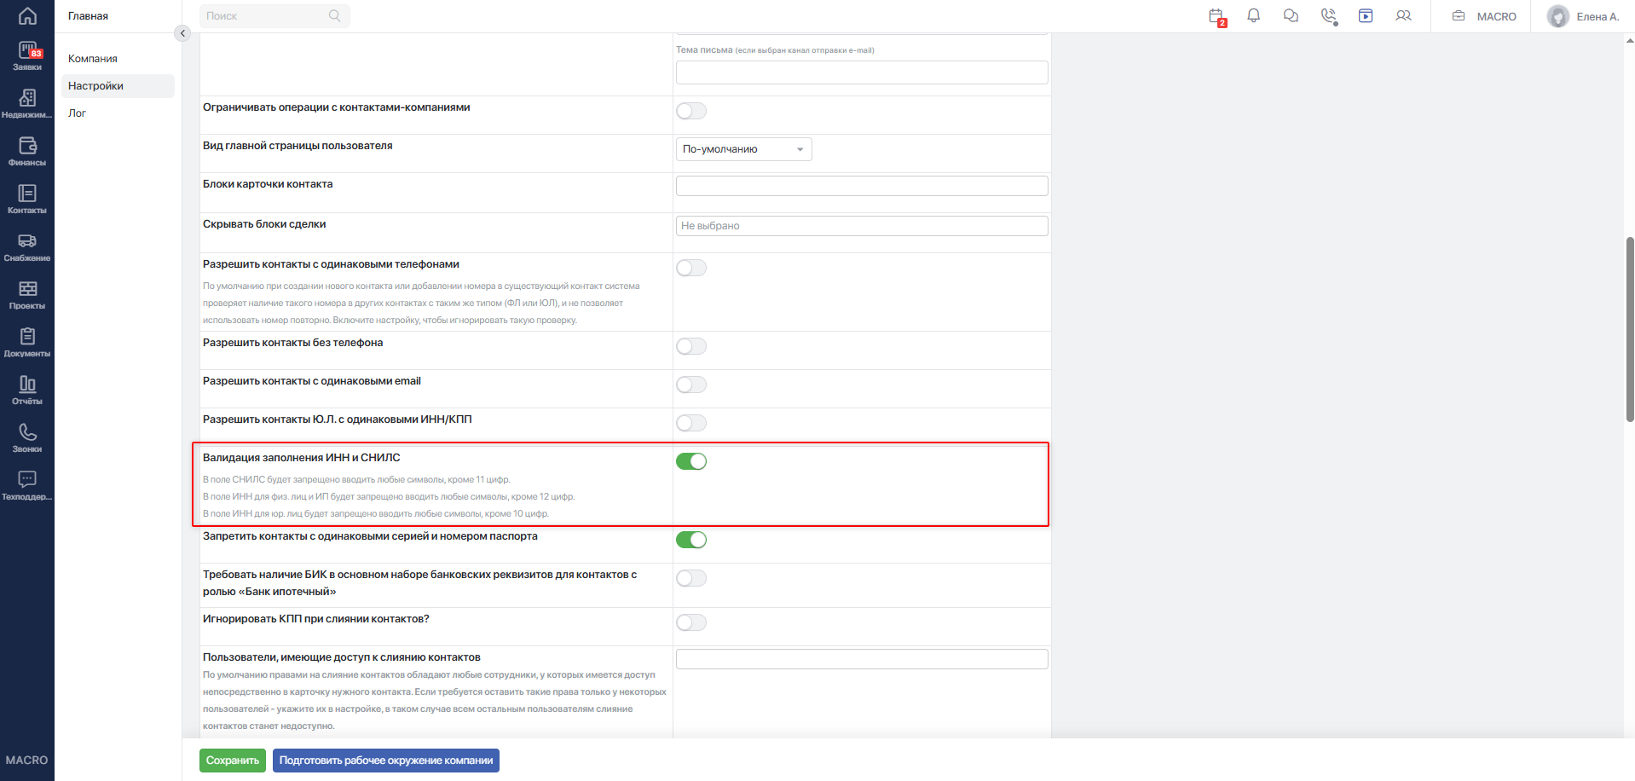Click the green Сохранить button
The image size is (1635, 781).
tap(233, 761)
